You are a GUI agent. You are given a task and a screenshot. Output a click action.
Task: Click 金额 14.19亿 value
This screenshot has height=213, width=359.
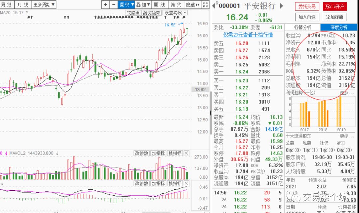(274, 129)
